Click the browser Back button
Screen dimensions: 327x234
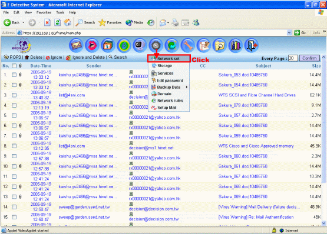click(11, 22)
